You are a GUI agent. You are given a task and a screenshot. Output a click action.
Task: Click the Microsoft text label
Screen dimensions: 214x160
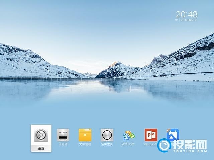(150, 144)
